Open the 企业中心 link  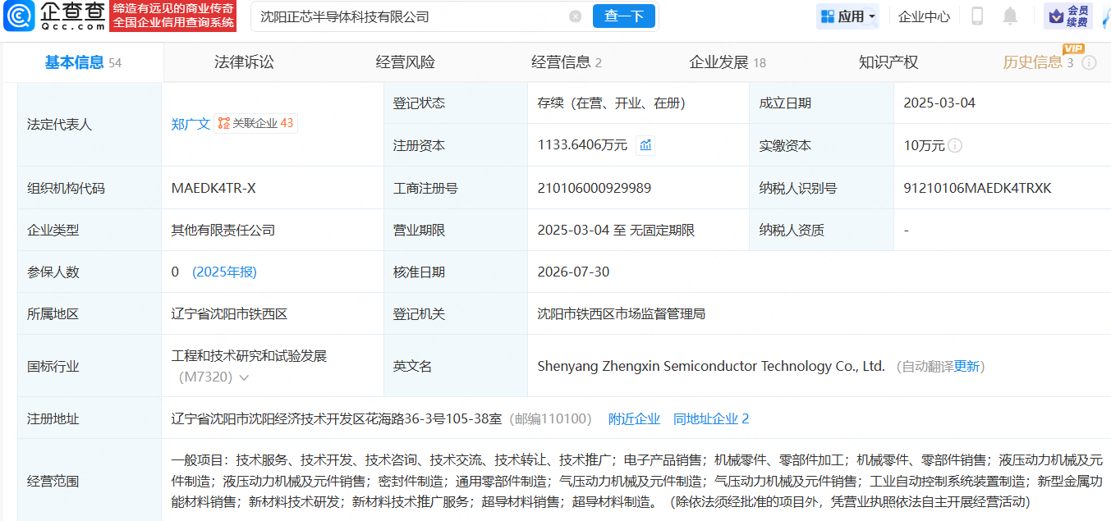coord(924,16)
